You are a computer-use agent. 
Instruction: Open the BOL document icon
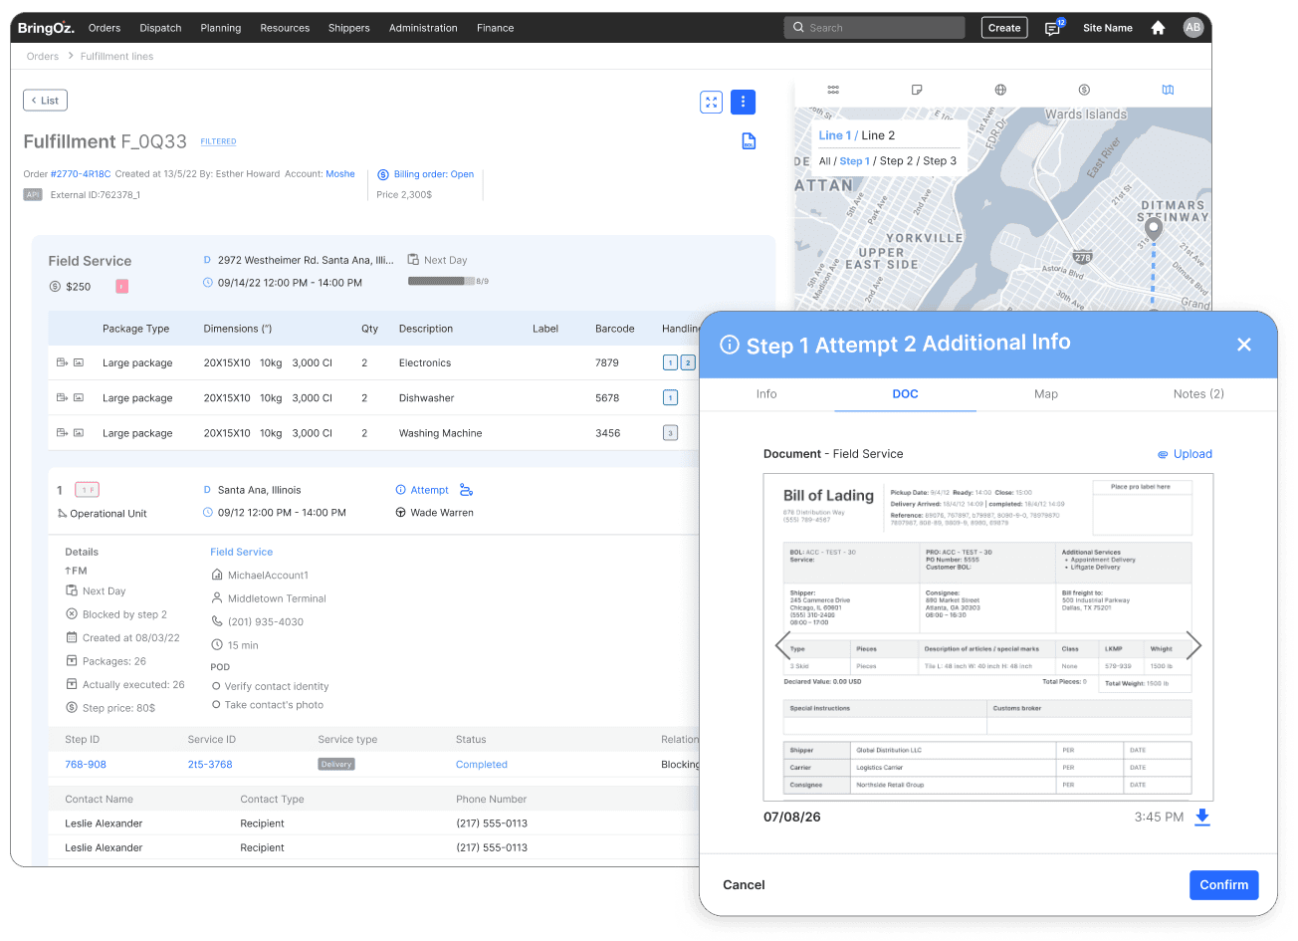tap(749, 141)
